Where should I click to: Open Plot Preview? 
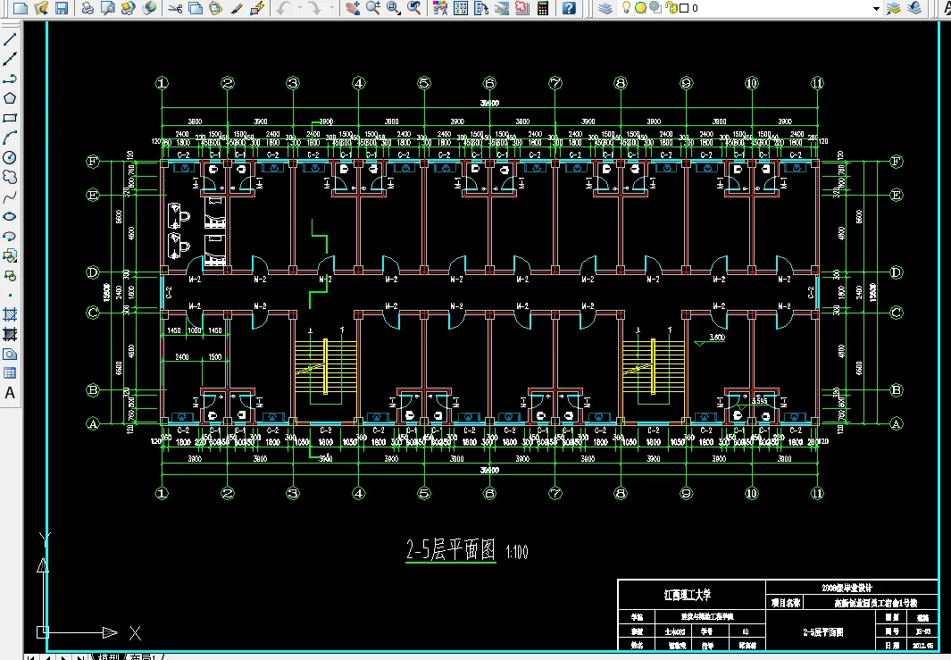(108, 8)
